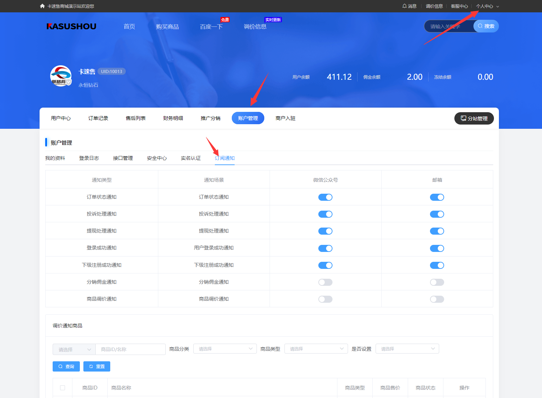Click the commission balance value 2.00
The width and height of the screenshot is (542, 398).
click(x=415, y=77)
